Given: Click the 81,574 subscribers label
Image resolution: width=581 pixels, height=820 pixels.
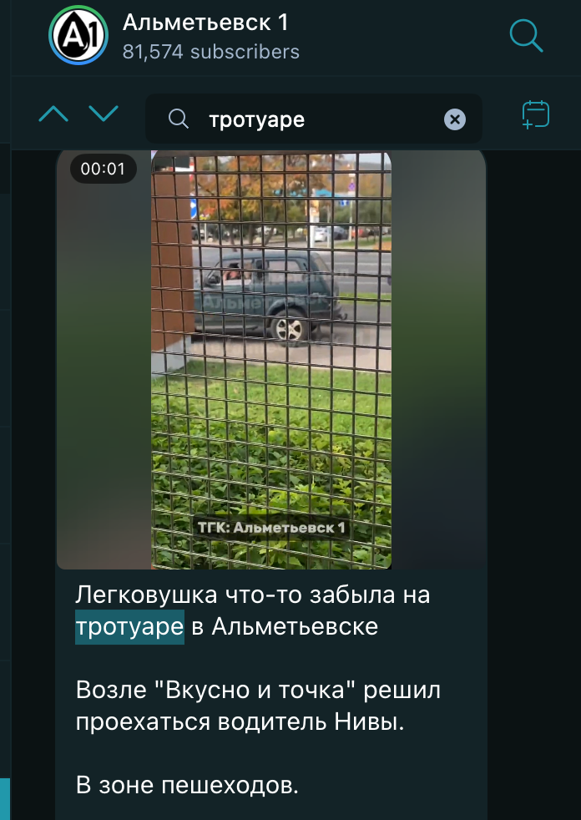Looking at the screenshot, I should 210,52.
